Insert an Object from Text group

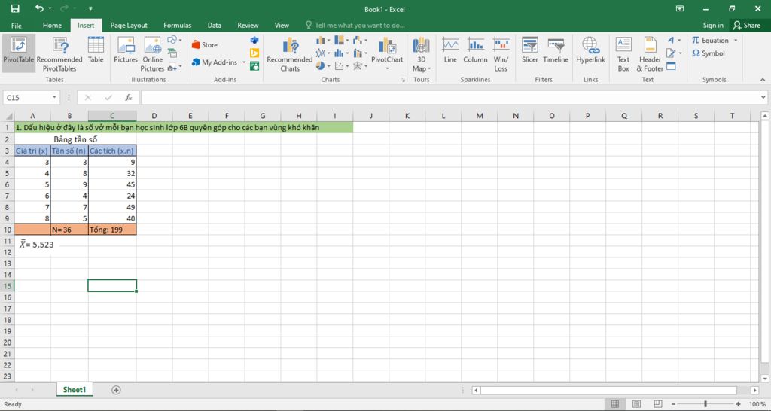[671, 66]
